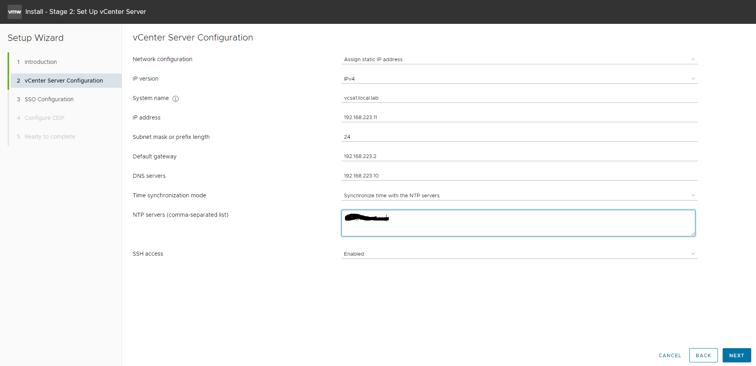The image size is (756, 366).
Task: Open the Time synchronization mode dropdown
Action: pyautogui.click(x=519, y=195)
